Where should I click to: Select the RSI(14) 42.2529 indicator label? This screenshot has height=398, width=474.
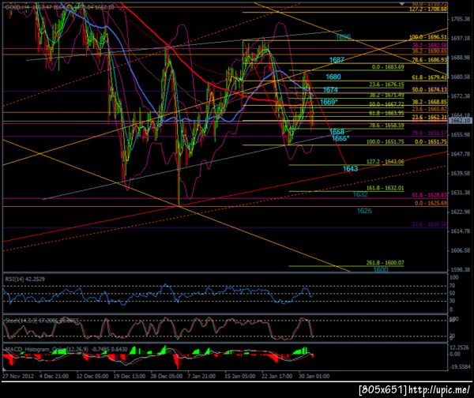coord(24,279)
